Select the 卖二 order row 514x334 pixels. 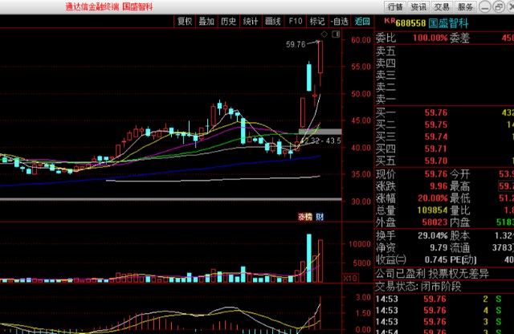coord(444,88)
